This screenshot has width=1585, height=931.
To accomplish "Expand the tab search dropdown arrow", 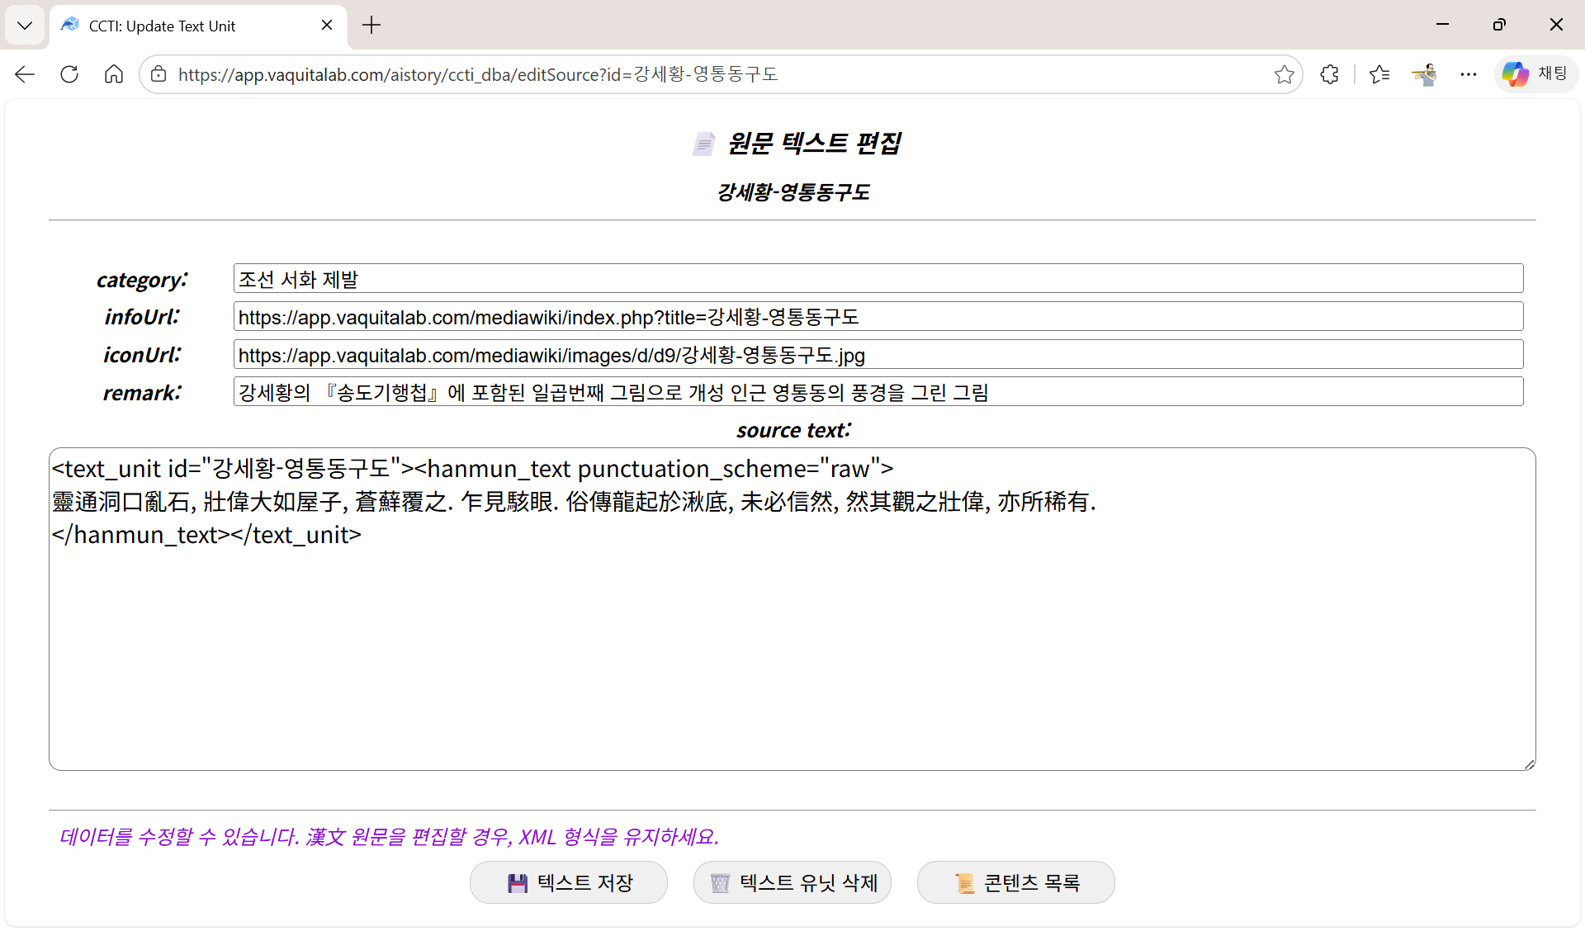I will (25, 25).
